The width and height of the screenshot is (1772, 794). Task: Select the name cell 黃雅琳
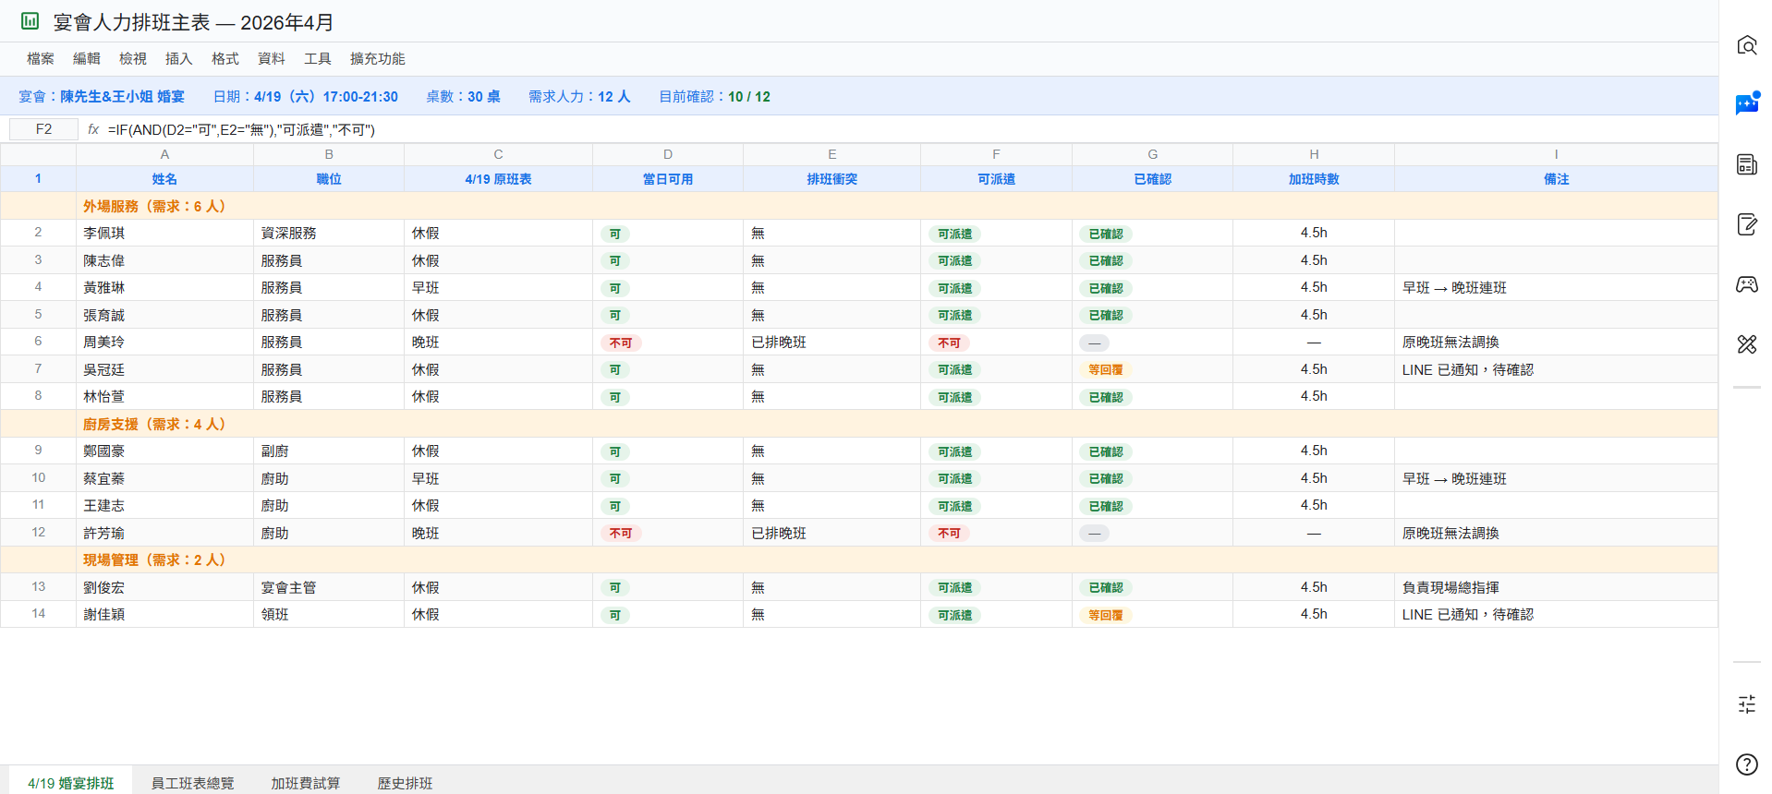click(164, 287)
